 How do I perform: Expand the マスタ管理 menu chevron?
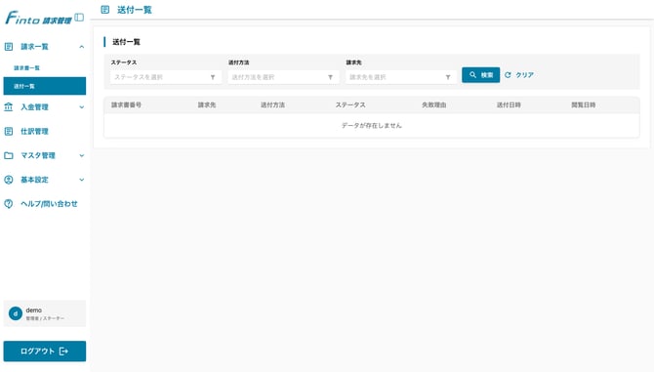click(82, 155)
